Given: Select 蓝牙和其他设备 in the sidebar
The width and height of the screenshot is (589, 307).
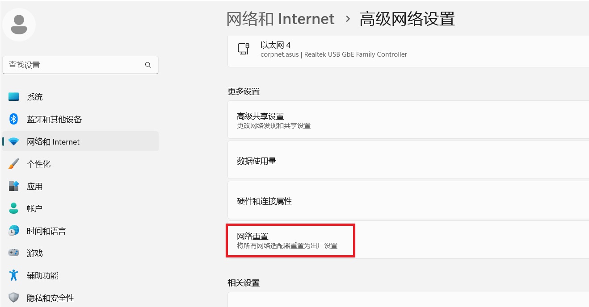Looking at the screenshot, I should (54, 119).
